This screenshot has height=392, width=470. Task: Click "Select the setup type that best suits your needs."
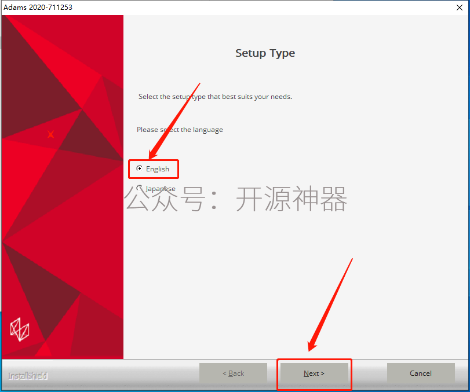click(215, 97)
